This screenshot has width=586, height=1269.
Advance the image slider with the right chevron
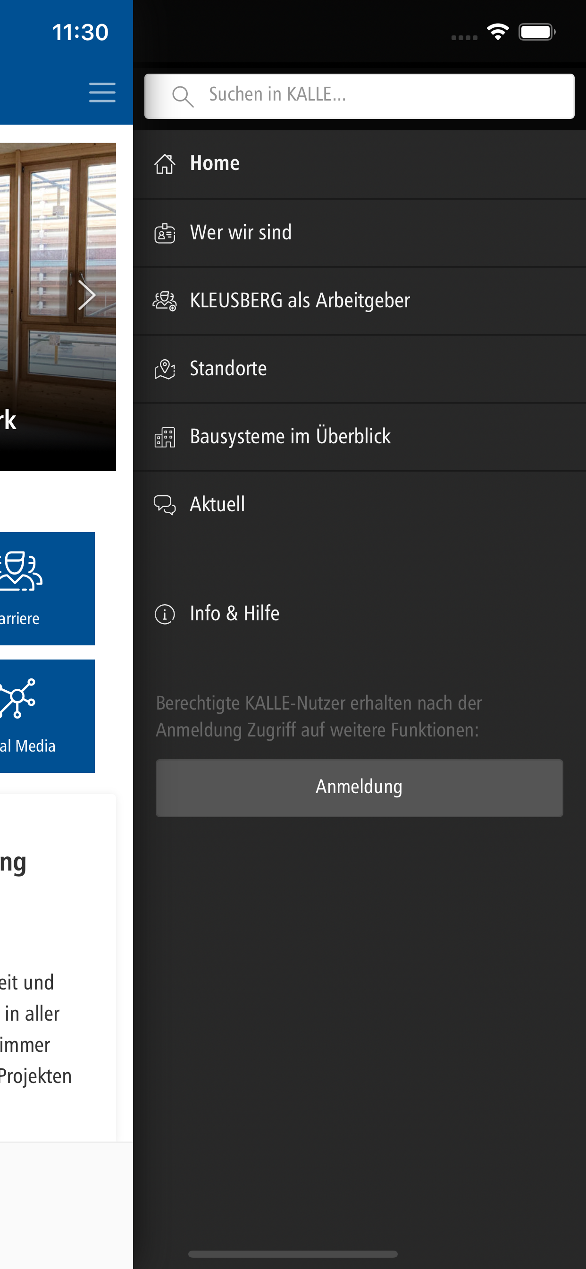pos(87,295)
